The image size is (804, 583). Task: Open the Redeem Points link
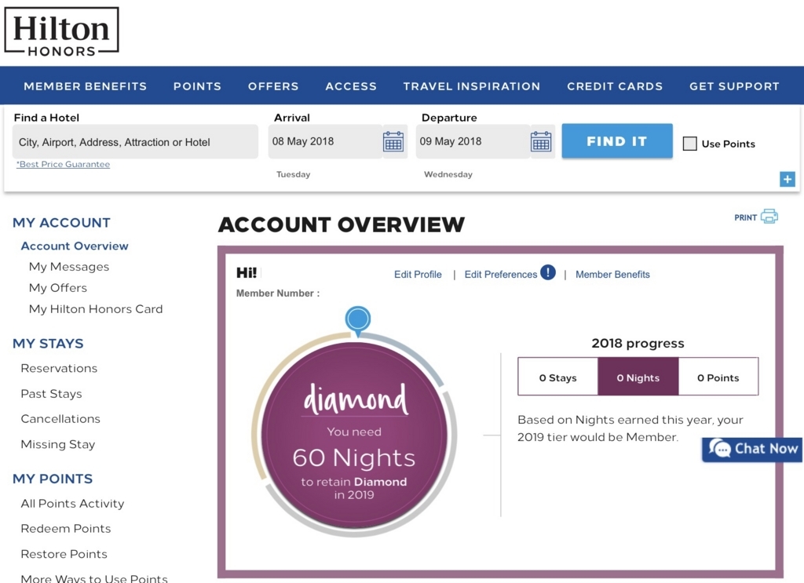[66, 528]
